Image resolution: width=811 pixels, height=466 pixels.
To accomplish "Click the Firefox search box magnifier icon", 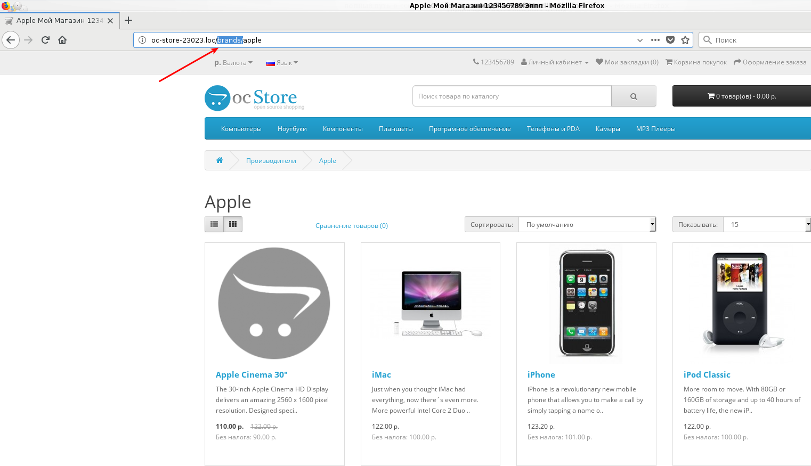I will click(x=708, y=40).
